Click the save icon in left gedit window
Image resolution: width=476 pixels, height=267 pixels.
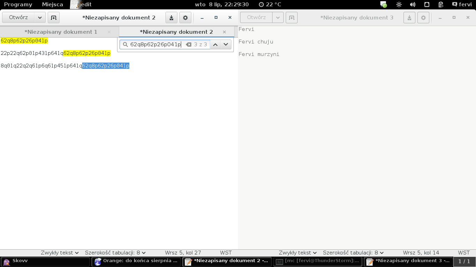pyautogui.click(x=171, y=18)
